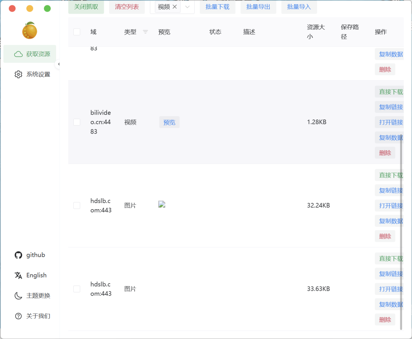
Task: Expand the type filter dropdown arrow
Action: [x=187, y=7]
